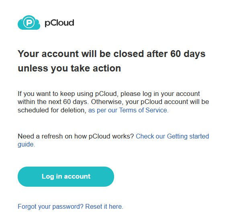
Task: Click the 'guide.' link continuation line
Action: [x=27, y=145]
